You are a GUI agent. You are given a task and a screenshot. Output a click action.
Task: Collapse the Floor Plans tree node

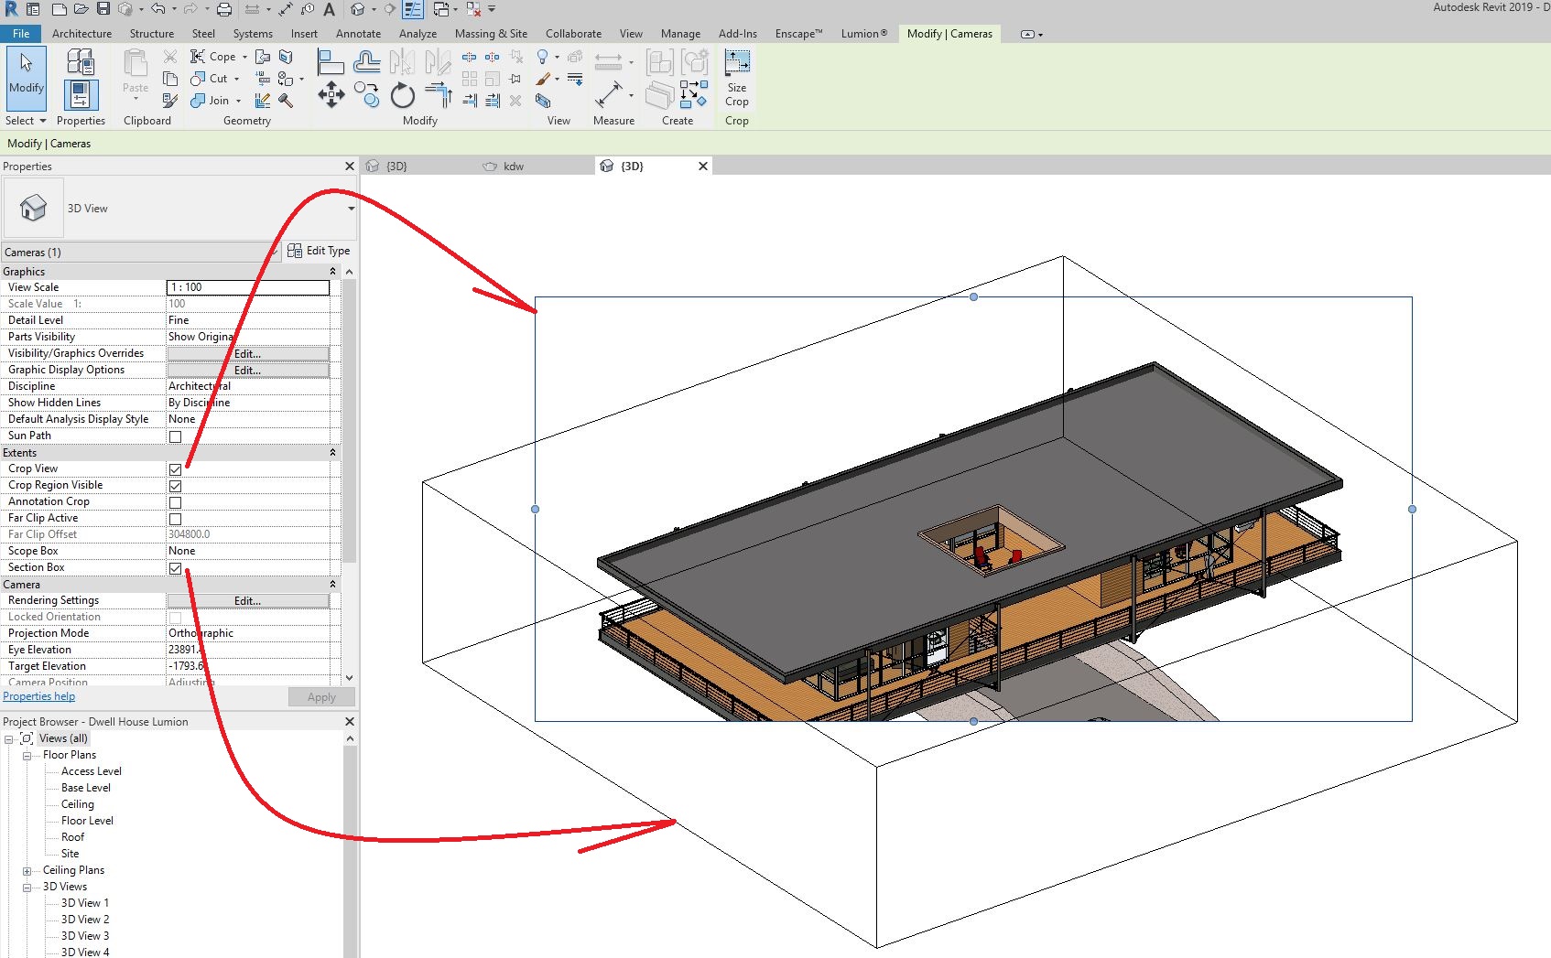click(x=27, y=756)
